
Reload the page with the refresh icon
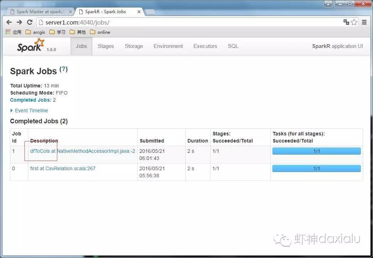point(30,22)
